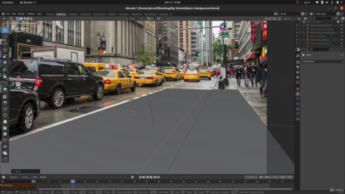Image resolution: width=345 pixels, height=194 pixels.
Task: Open the timeline Playback dropdown
Action: coord(15,177)
